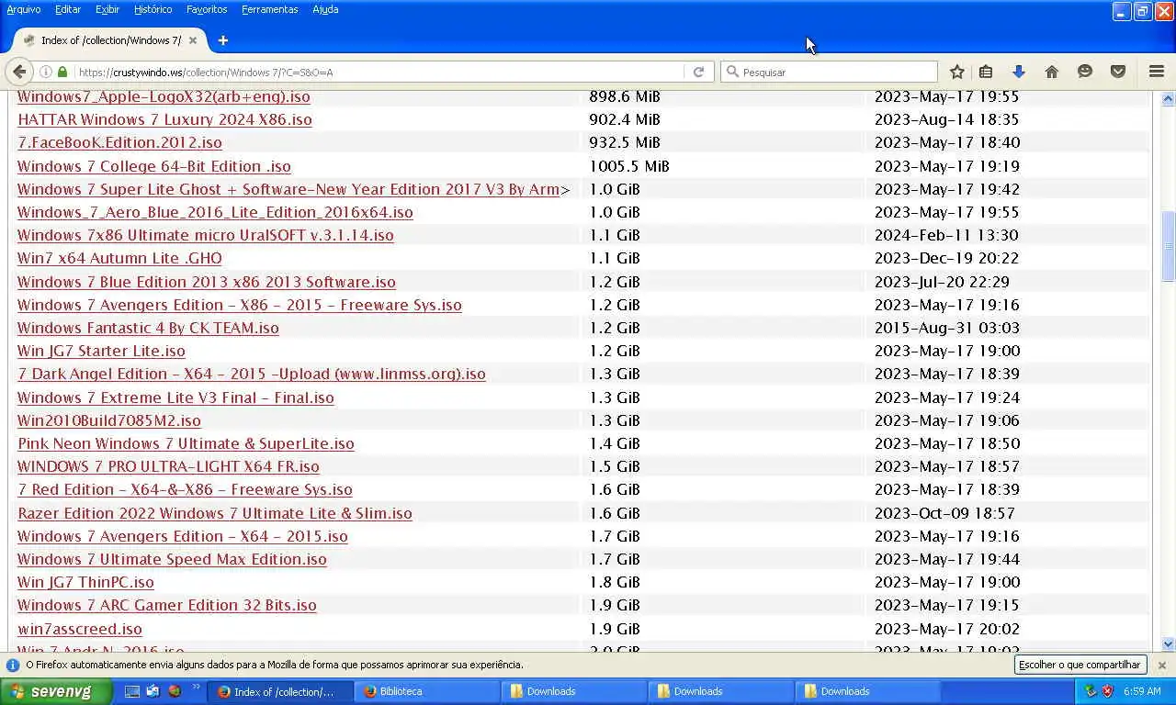Click the green padlock security icon
Image resolution: width=1176 pixels, height=705 pixels.
(62, 72)
